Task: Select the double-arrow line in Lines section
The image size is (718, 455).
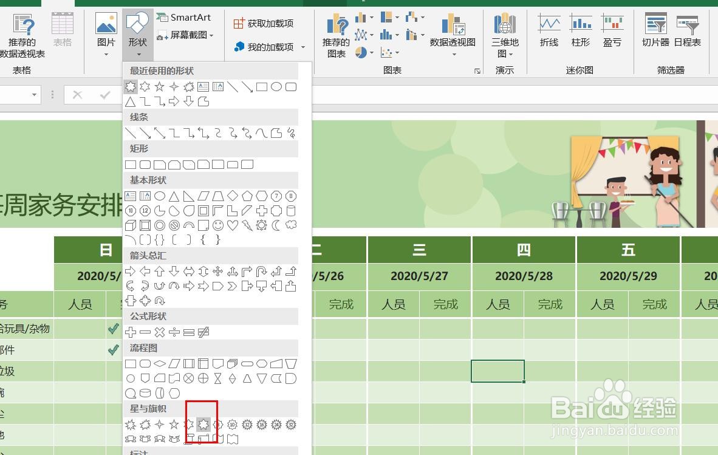Action: click(x=160, y=133)
